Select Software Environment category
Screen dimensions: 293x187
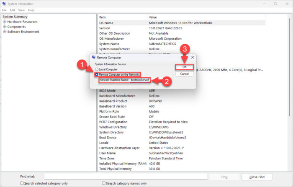coord(23,31)
